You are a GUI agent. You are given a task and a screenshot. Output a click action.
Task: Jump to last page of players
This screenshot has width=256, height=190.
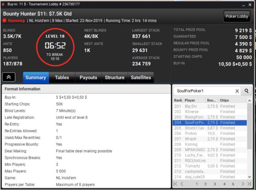(249, 184)
